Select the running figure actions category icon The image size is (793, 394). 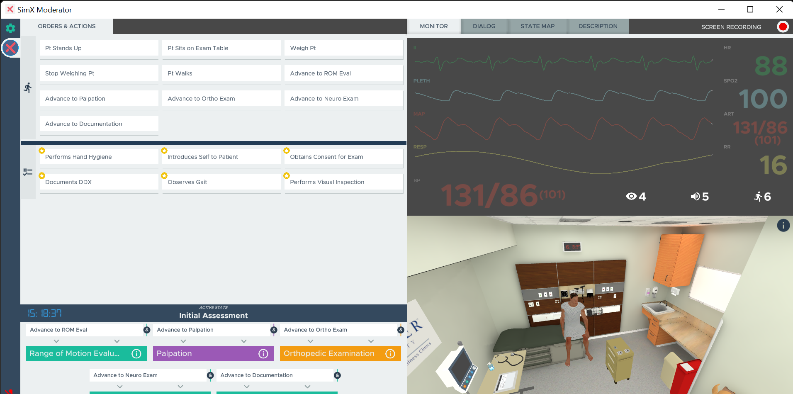point(28,88)
